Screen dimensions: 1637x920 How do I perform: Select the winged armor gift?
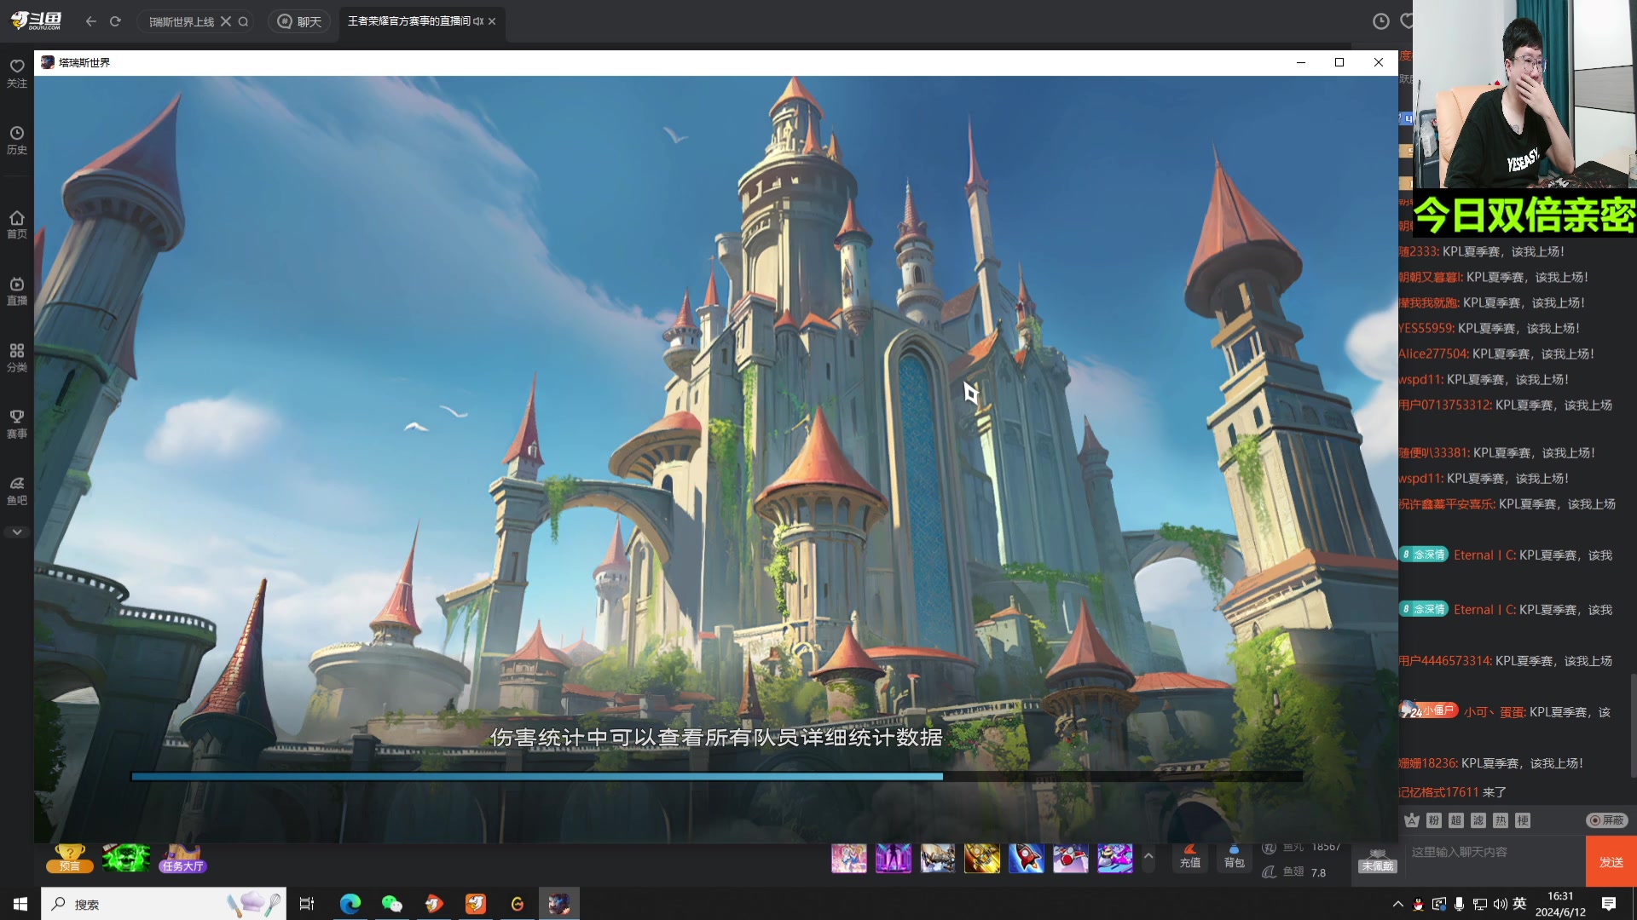(x=938, y=859)
